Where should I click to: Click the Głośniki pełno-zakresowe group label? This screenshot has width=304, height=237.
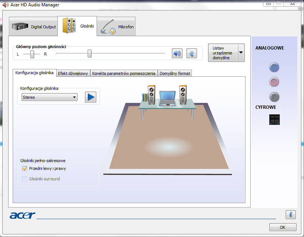click(43, 161)
